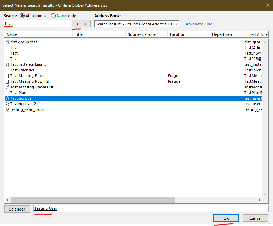Click the search text field containing test
Viewport: 273px width, 226px height.
tap(37, 24)
